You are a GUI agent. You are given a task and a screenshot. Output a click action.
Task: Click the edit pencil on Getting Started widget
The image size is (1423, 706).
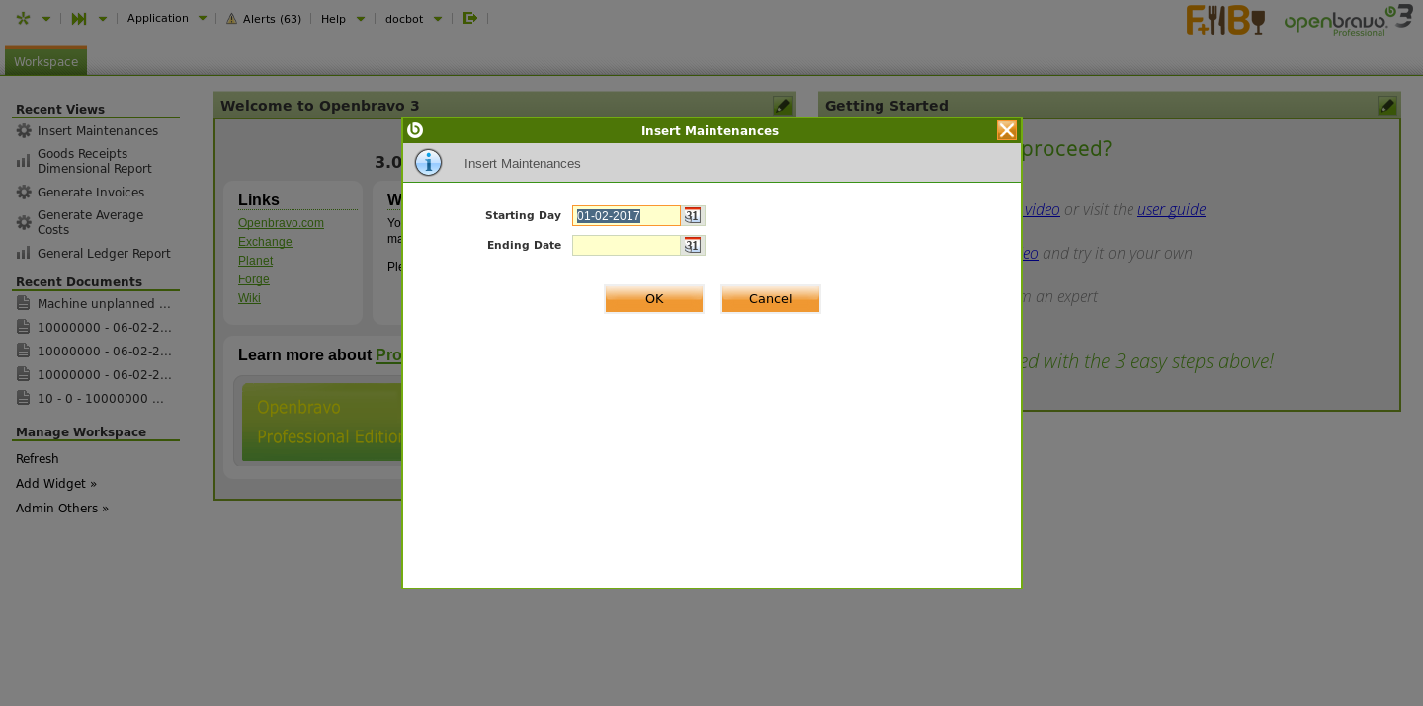point(1386,106)
